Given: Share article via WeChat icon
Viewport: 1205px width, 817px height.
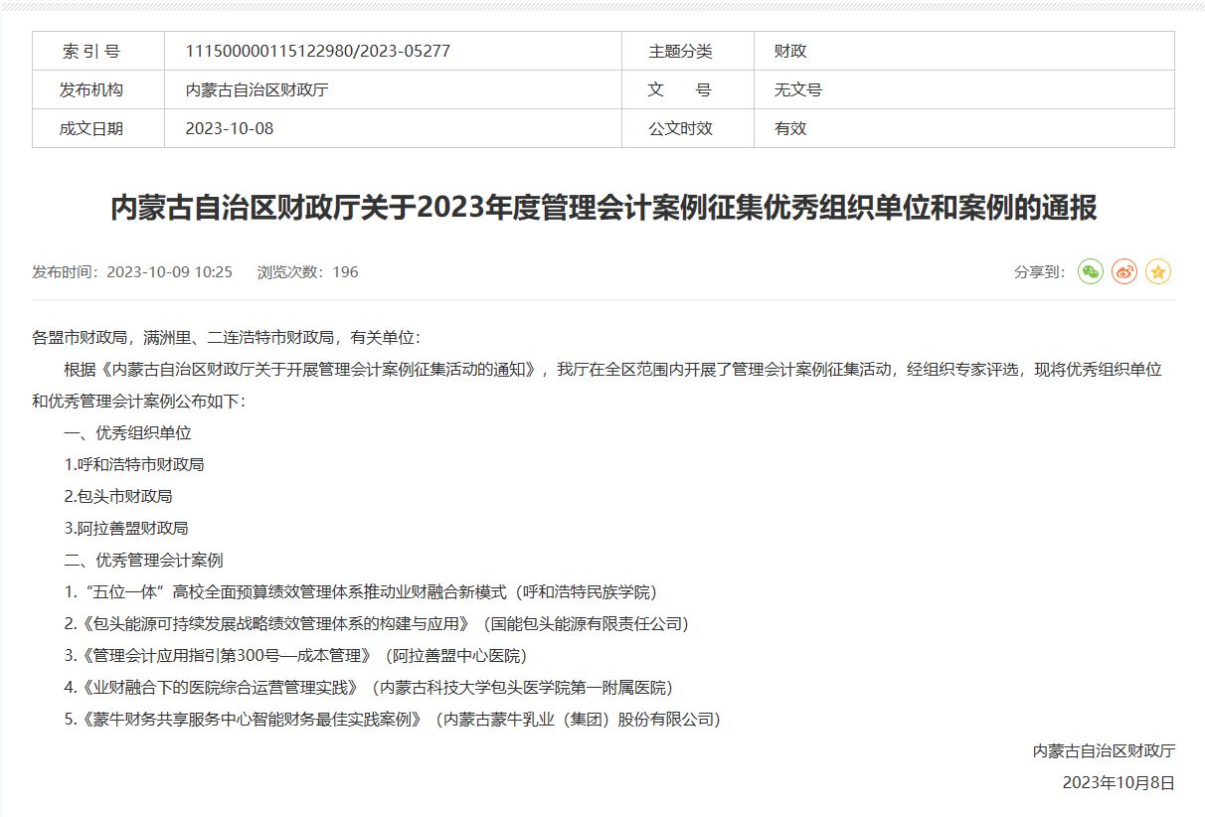Looking at the screenshot, I should pyautogui.click(x=1091, y=271).
